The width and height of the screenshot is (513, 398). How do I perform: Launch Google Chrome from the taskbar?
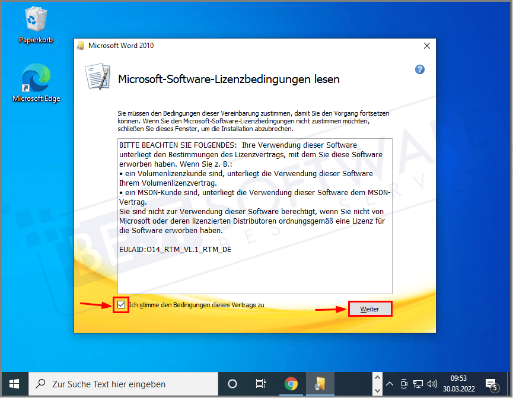[x=291, y=384]
